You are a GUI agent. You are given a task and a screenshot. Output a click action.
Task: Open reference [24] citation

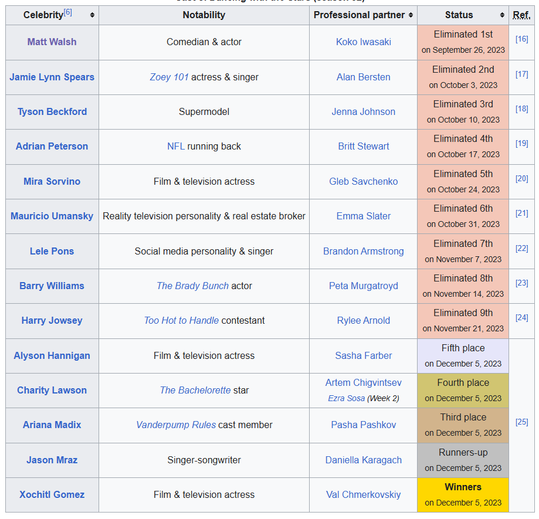521,318
